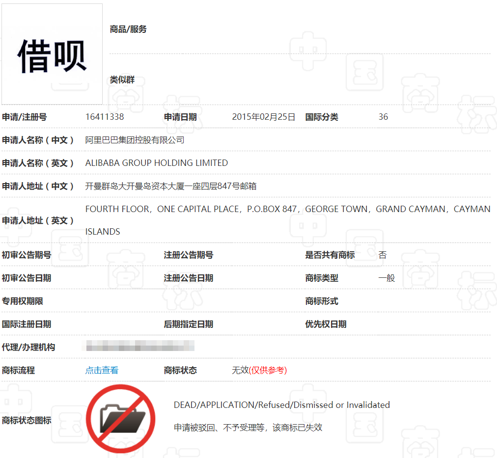Click ALIBABA GROUP HOLDING LIMITED text

tap(156, 163)
